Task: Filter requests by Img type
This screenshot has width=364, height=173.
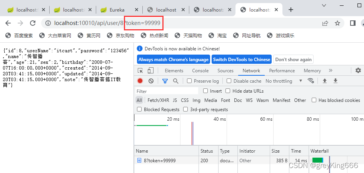Action: (196, 100)
